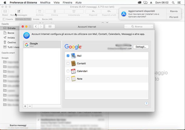Choose Più tardi in the update notification
The height and width of the screenshot is (130, 185).
click(174, 17)
